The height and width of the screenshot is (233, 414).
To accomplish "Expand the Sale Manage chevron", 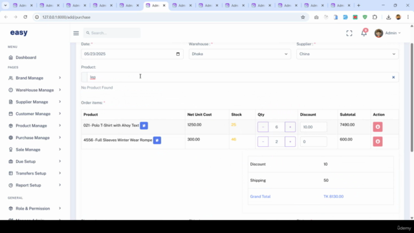I will click(60, 150).
